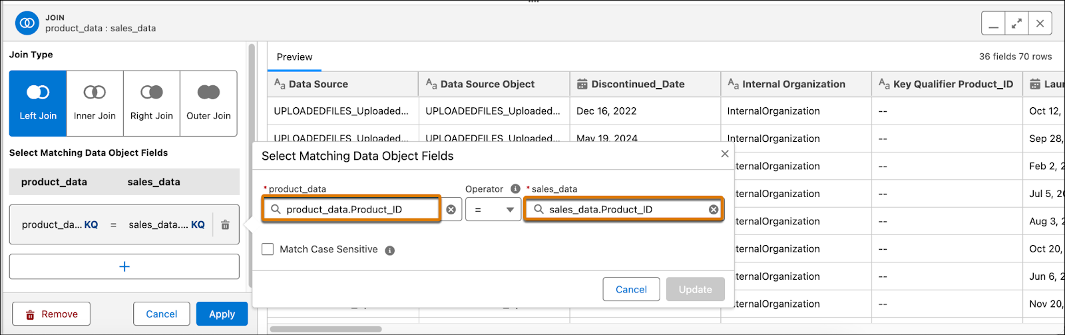1065x335 pixels.
Task: Enable Match Case Sensitive checkbox
Action: 268,249
